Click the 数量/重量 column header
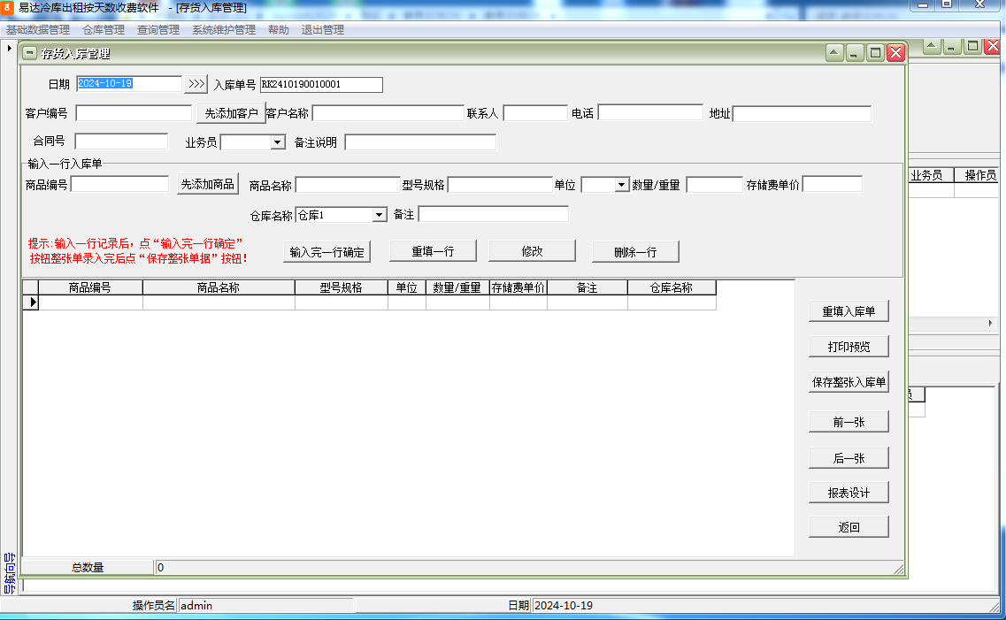 click(x=457, y=287)
